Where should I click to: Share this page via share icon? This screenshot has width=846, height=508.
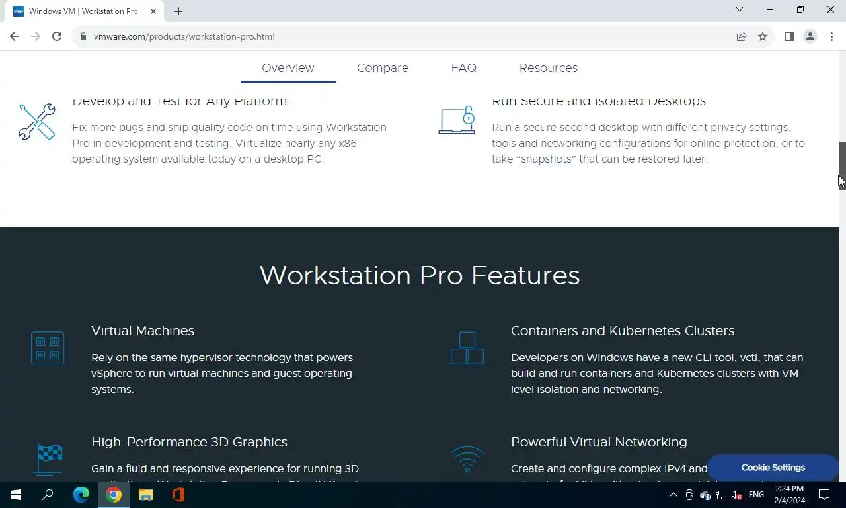tap(742, 36)
